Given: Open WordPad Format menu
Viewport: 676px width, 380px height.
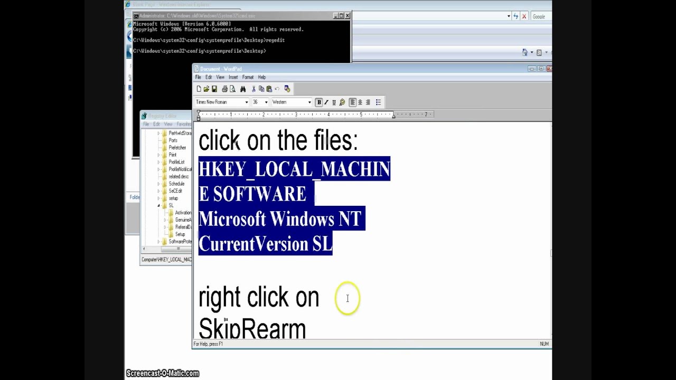Looking at the screenshot, I should point(248,77).
